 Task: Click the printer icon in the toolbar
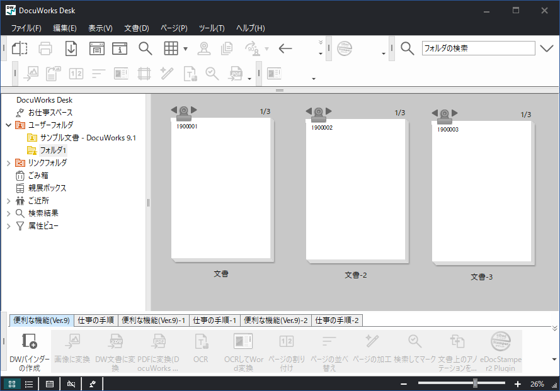coord(45,48)
